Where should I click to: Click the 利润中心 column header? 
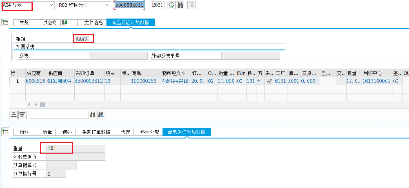[377, 73]
